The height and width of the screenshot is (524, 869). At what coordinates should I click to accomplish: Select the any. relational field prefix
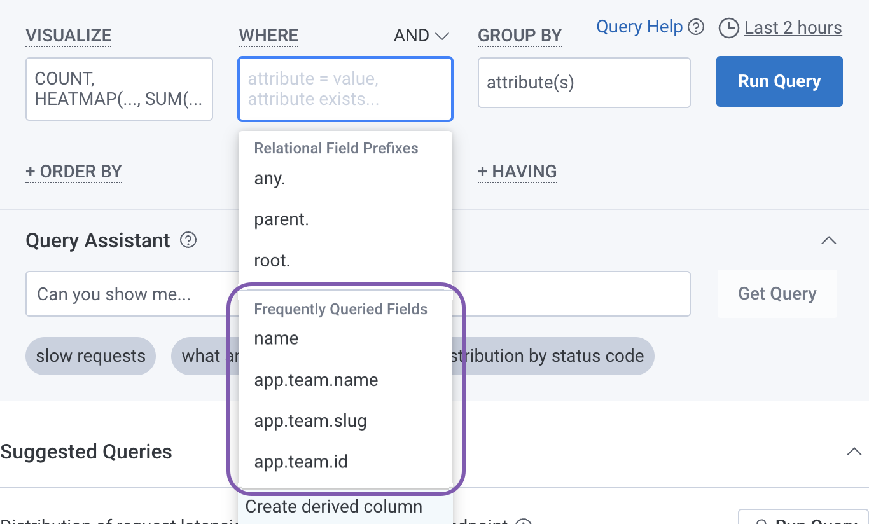pyautogui.click(x=269, y=179)
